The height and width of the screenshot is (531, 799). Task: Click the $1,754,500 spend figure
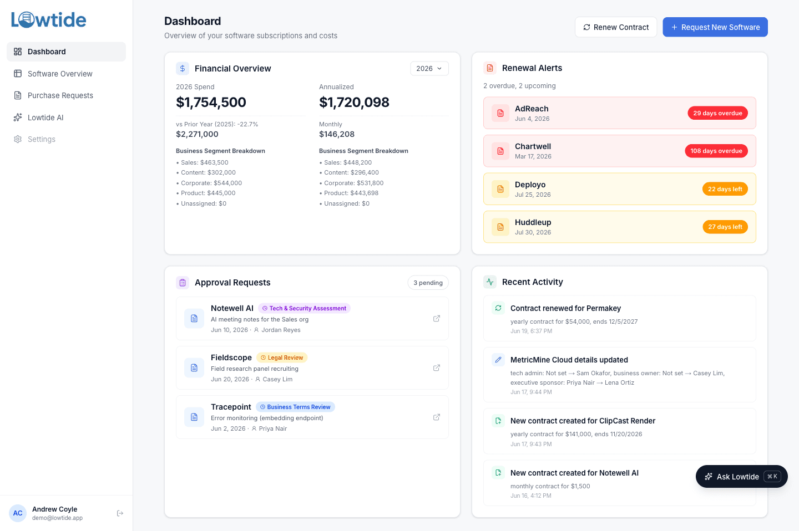[211, 102]
